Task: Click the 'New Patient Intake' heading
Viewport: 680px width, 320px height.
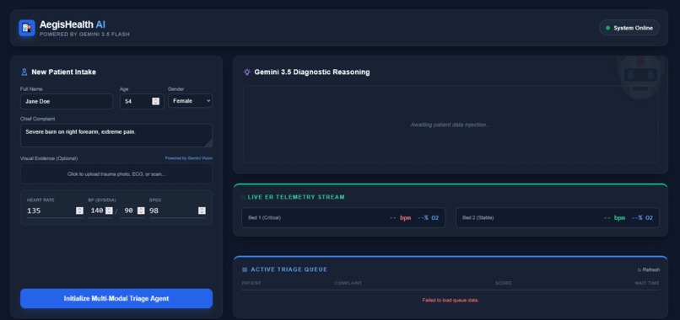Action: pos(64,72)
